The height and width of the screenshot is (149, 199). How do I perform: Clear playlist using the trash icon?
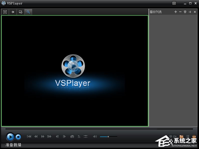pyautogui.click(x=185, y=12)
